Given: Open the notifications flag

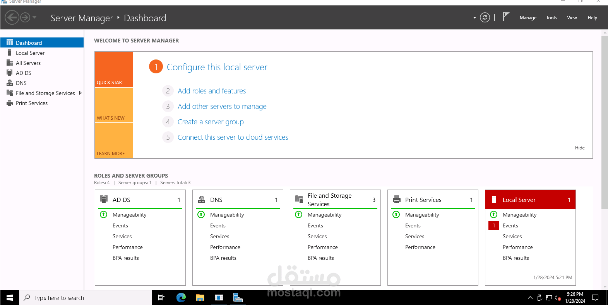Looking at the screenshot, I should 506,17.
